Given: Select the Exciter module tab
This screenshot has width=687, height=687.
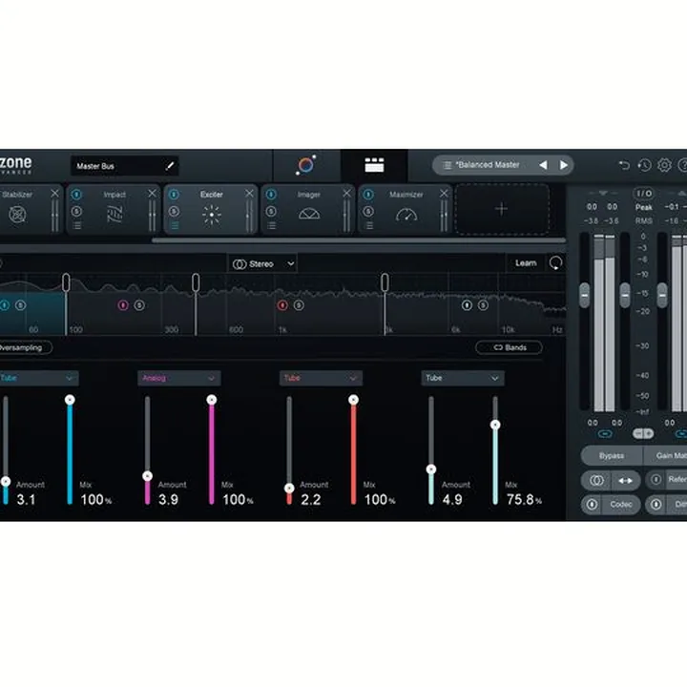Looking at the screenshot, I should tap(212, 209).
